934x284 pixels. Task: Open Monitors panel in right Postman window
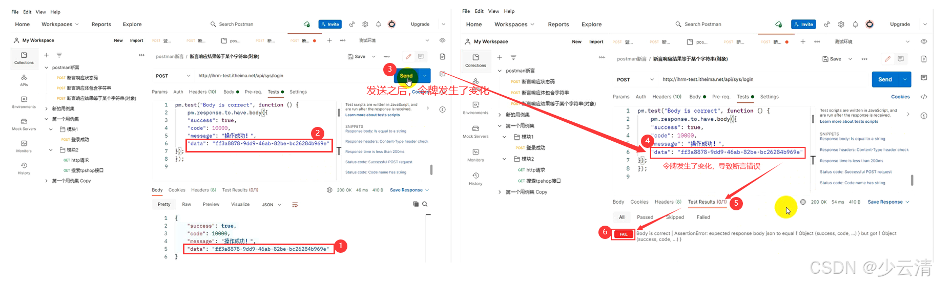click(475, 155)
